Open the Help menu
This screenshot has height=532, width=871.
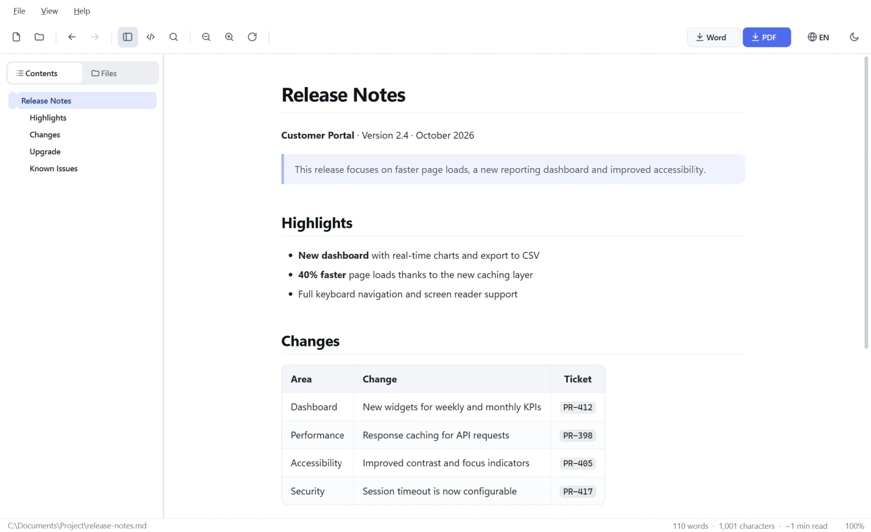click(82, 11)
